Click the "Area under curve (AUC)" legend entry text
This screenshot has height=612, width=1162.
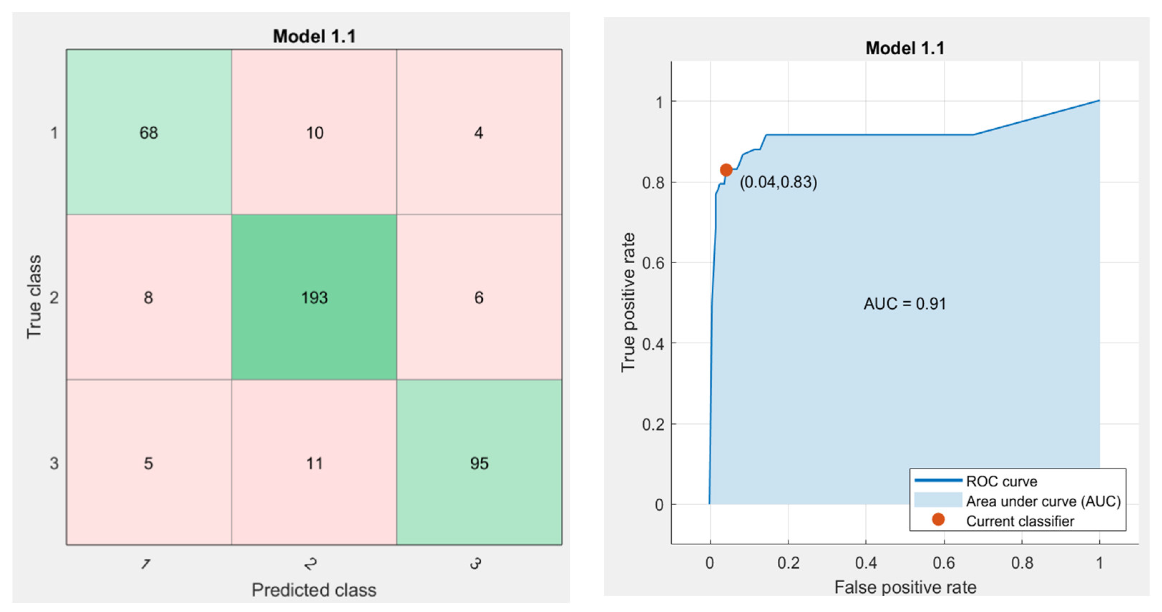click(x=1043, y=501)
